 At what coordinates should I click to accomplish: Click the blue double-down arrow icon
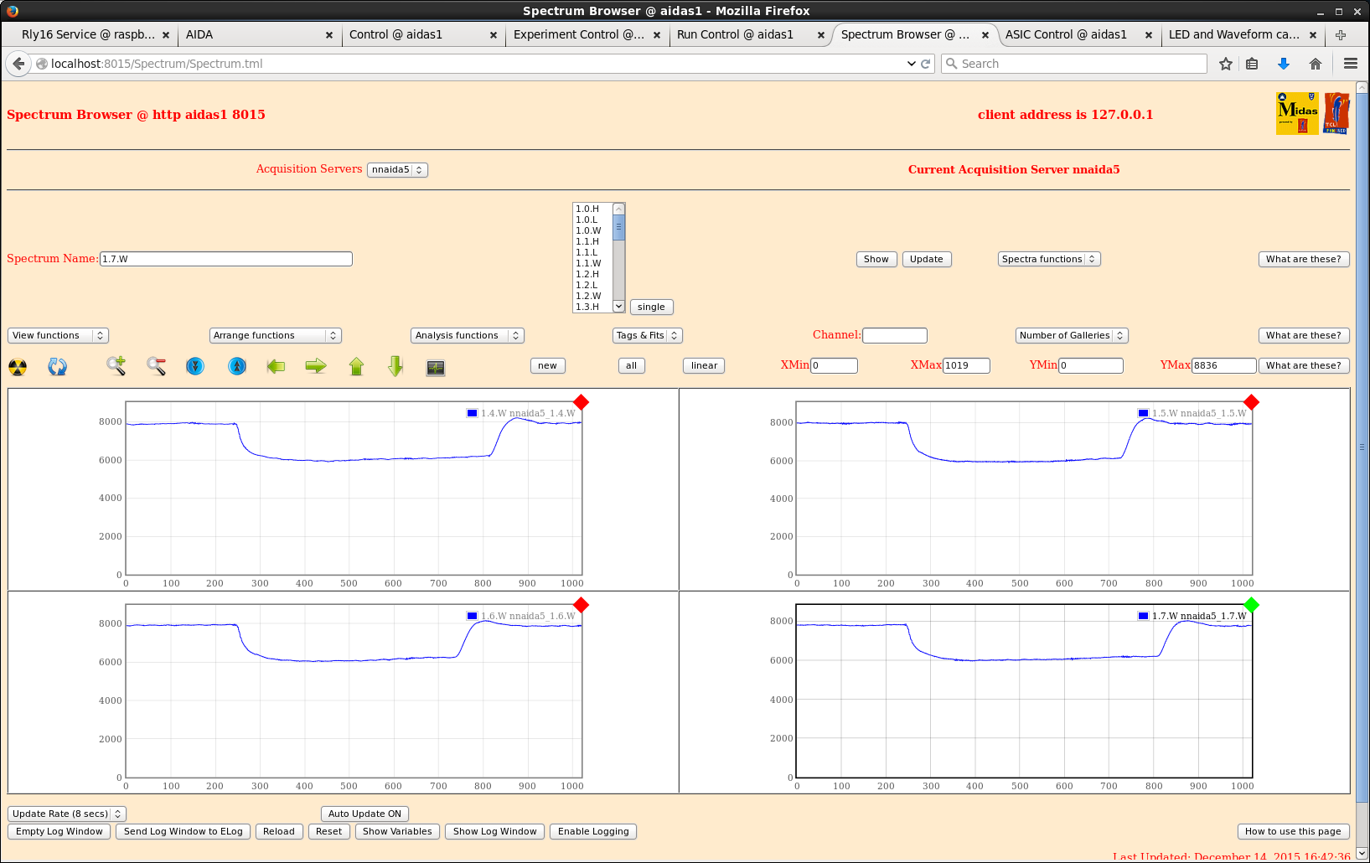[195, 366]
